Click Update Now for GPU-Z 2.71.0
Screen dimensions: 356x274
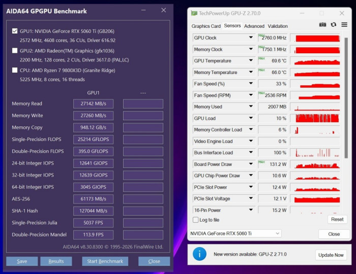click(x=331, y=255)
